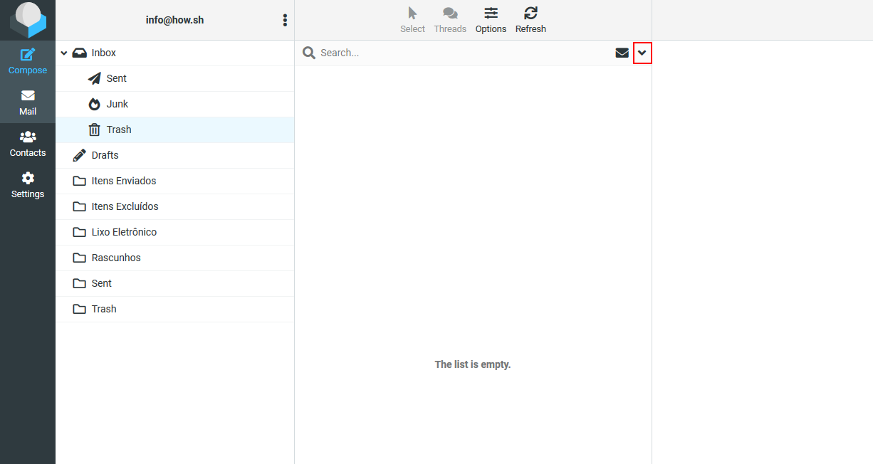This screenshot has height=464, width=873.
Task: Click the search magnifier icon
Action: click(x=309, y=53)
